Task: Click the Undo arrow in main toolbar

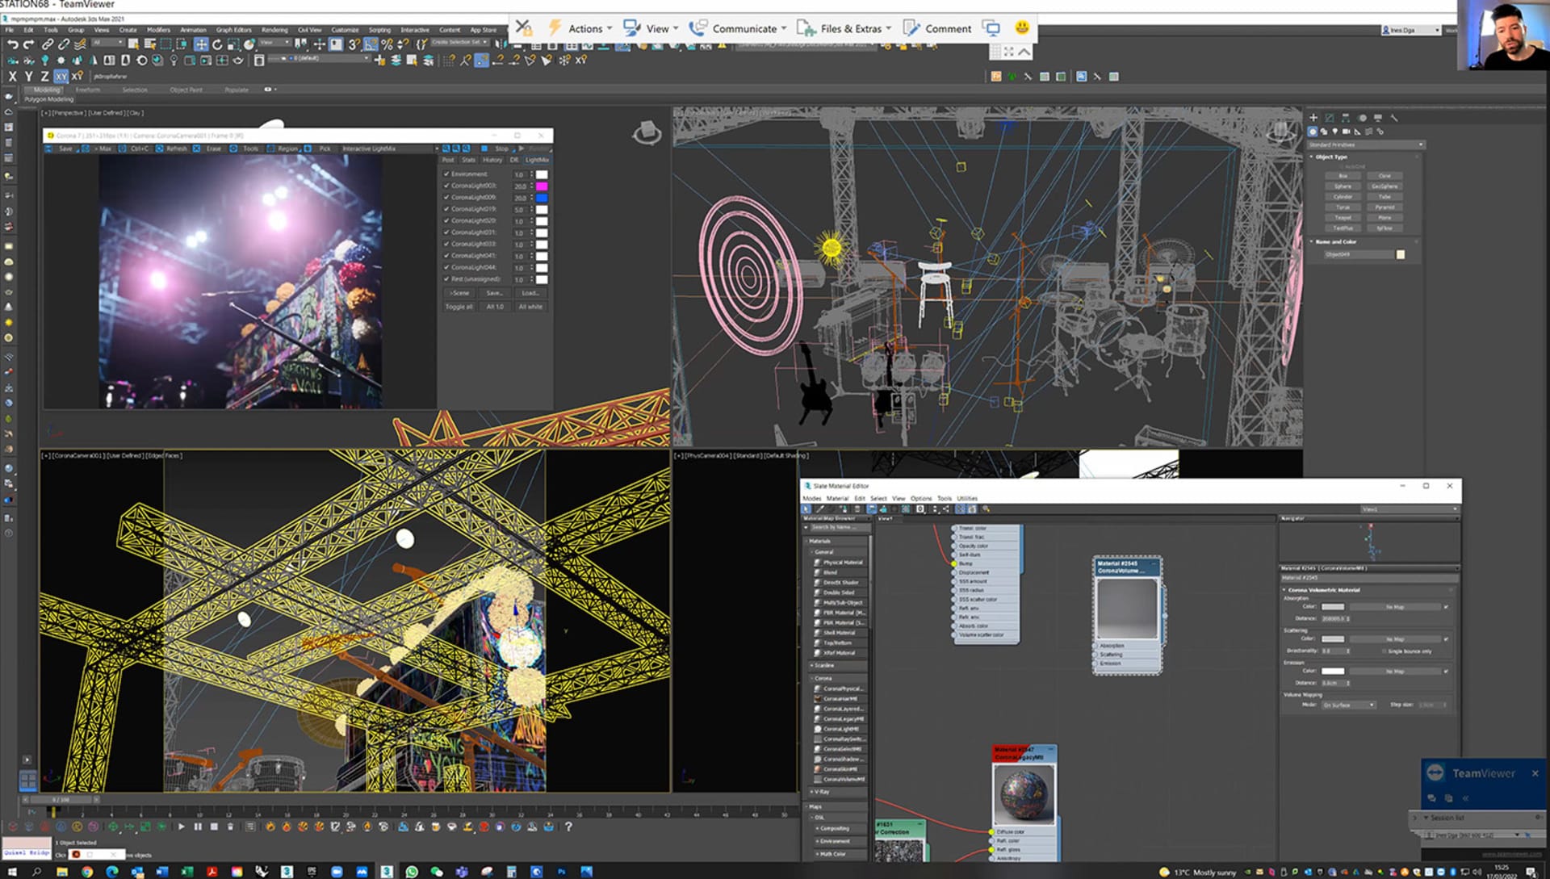Action: pyautogui.click(x=12, y=44)
